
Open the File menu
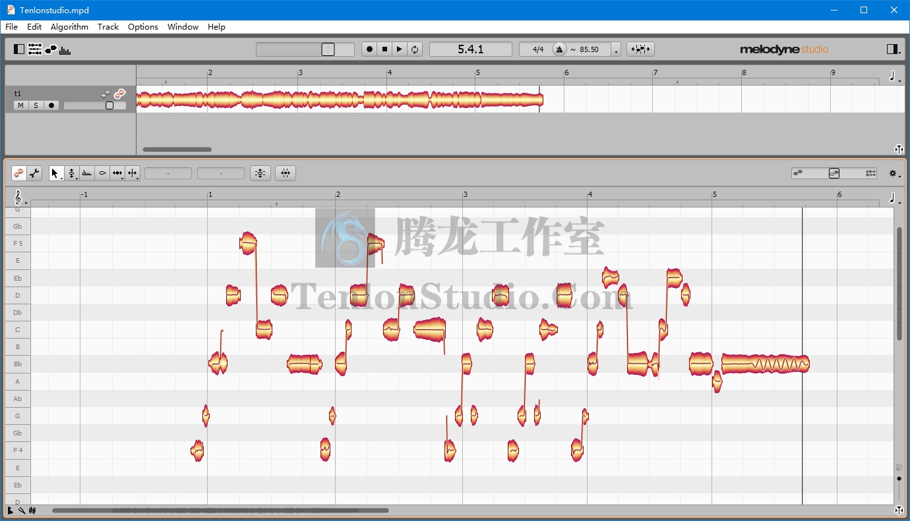tap(11, 27)
